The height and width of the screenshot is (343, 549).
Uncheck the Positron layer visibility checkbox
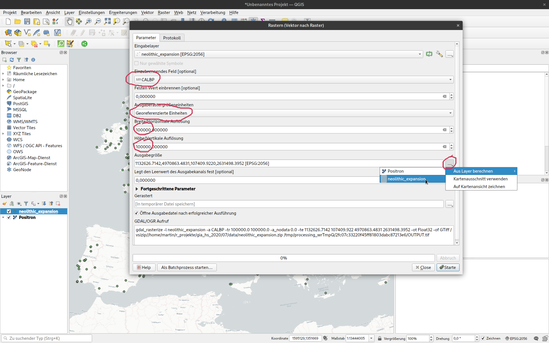9,217
